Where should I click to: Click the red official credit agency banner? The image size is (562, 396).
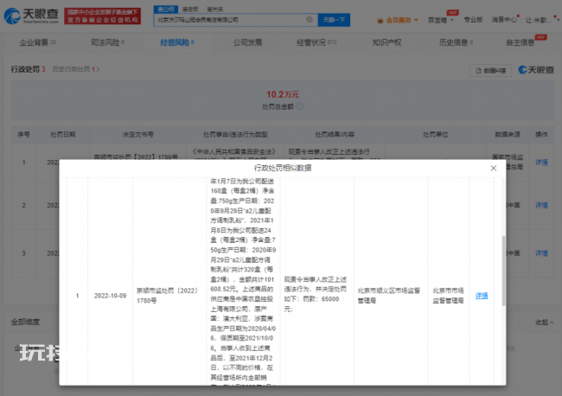(103, 16)
